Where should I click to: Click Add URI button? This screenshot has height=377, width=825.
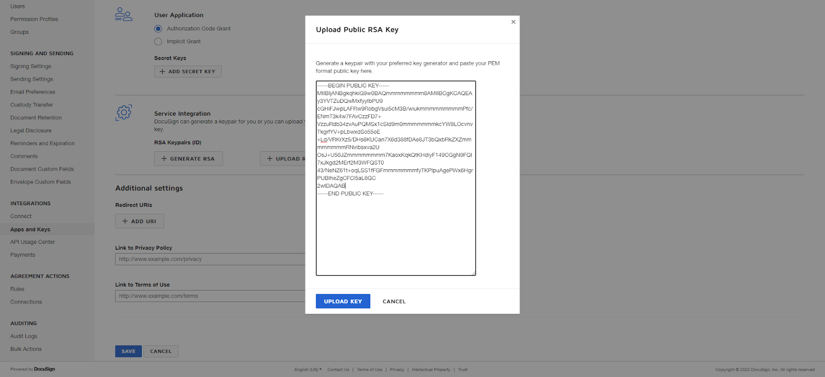tap(139, 221)
